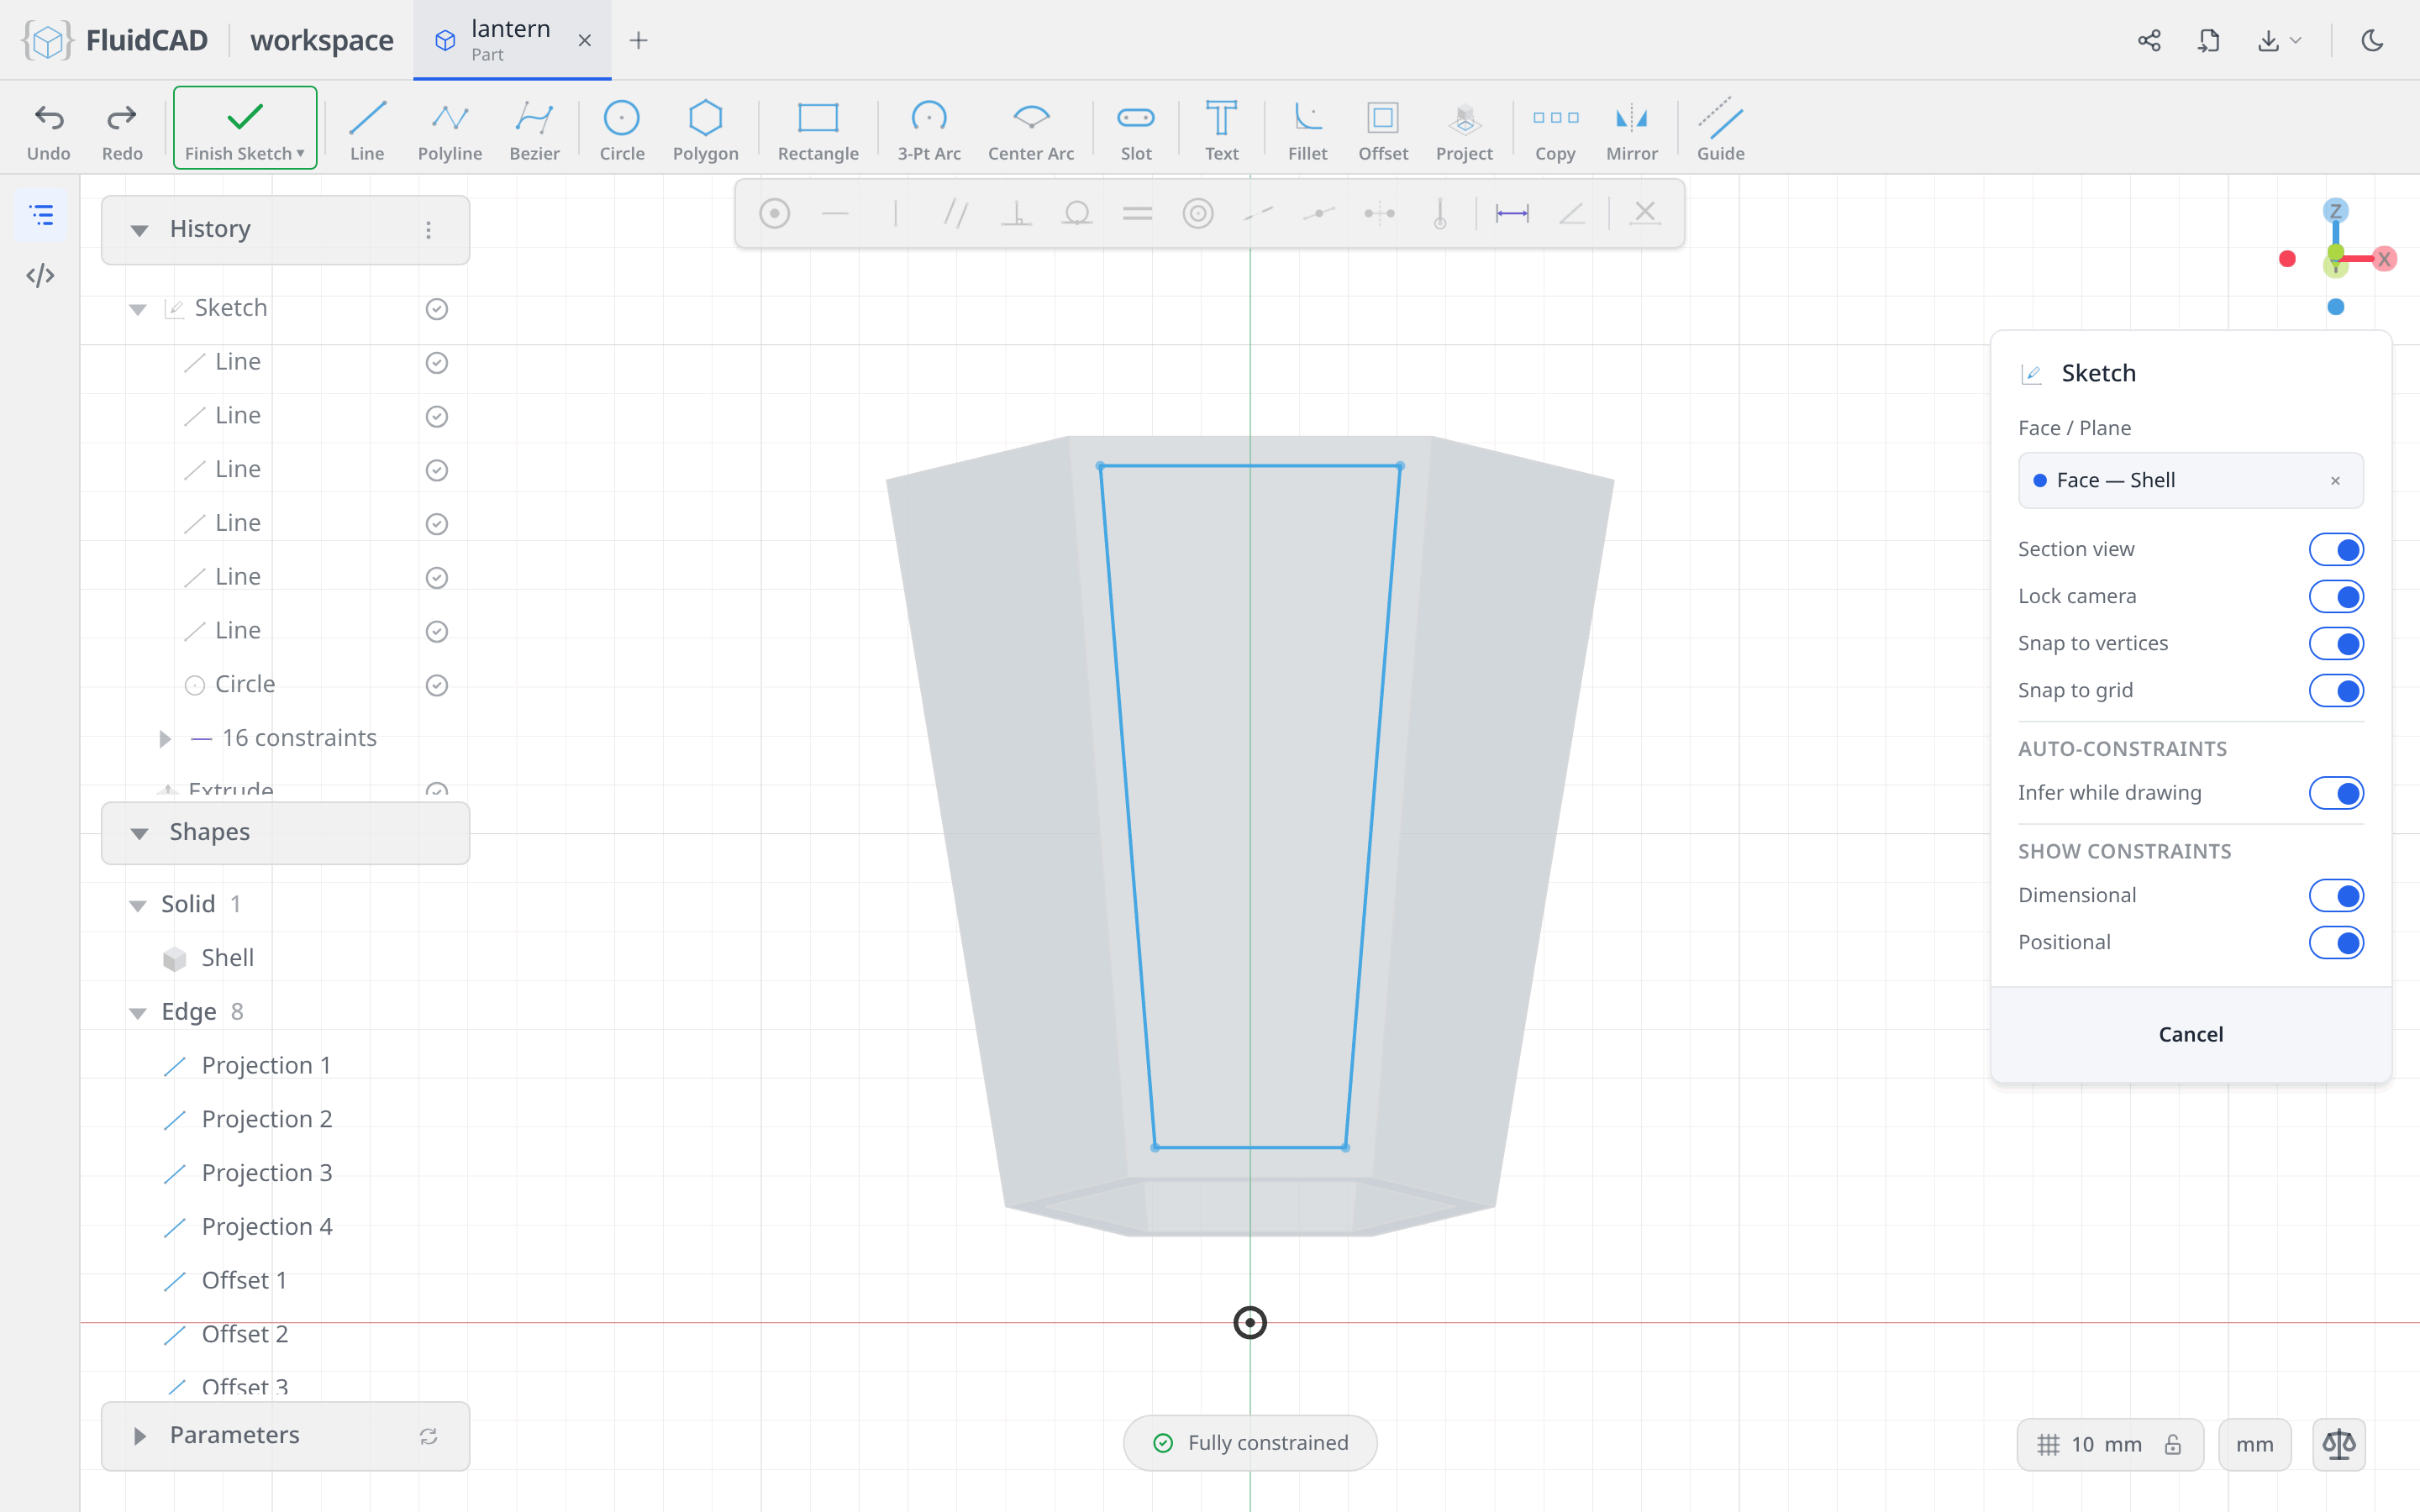Choose the Polygon tool
Viewport: 2420px width, 1512px height.
(705, 130)
